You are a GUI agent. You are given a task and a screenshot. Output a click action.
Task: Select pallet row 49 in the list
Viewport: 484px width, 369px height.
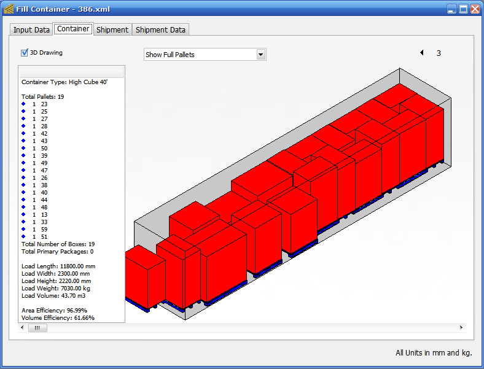coord(34,163)
